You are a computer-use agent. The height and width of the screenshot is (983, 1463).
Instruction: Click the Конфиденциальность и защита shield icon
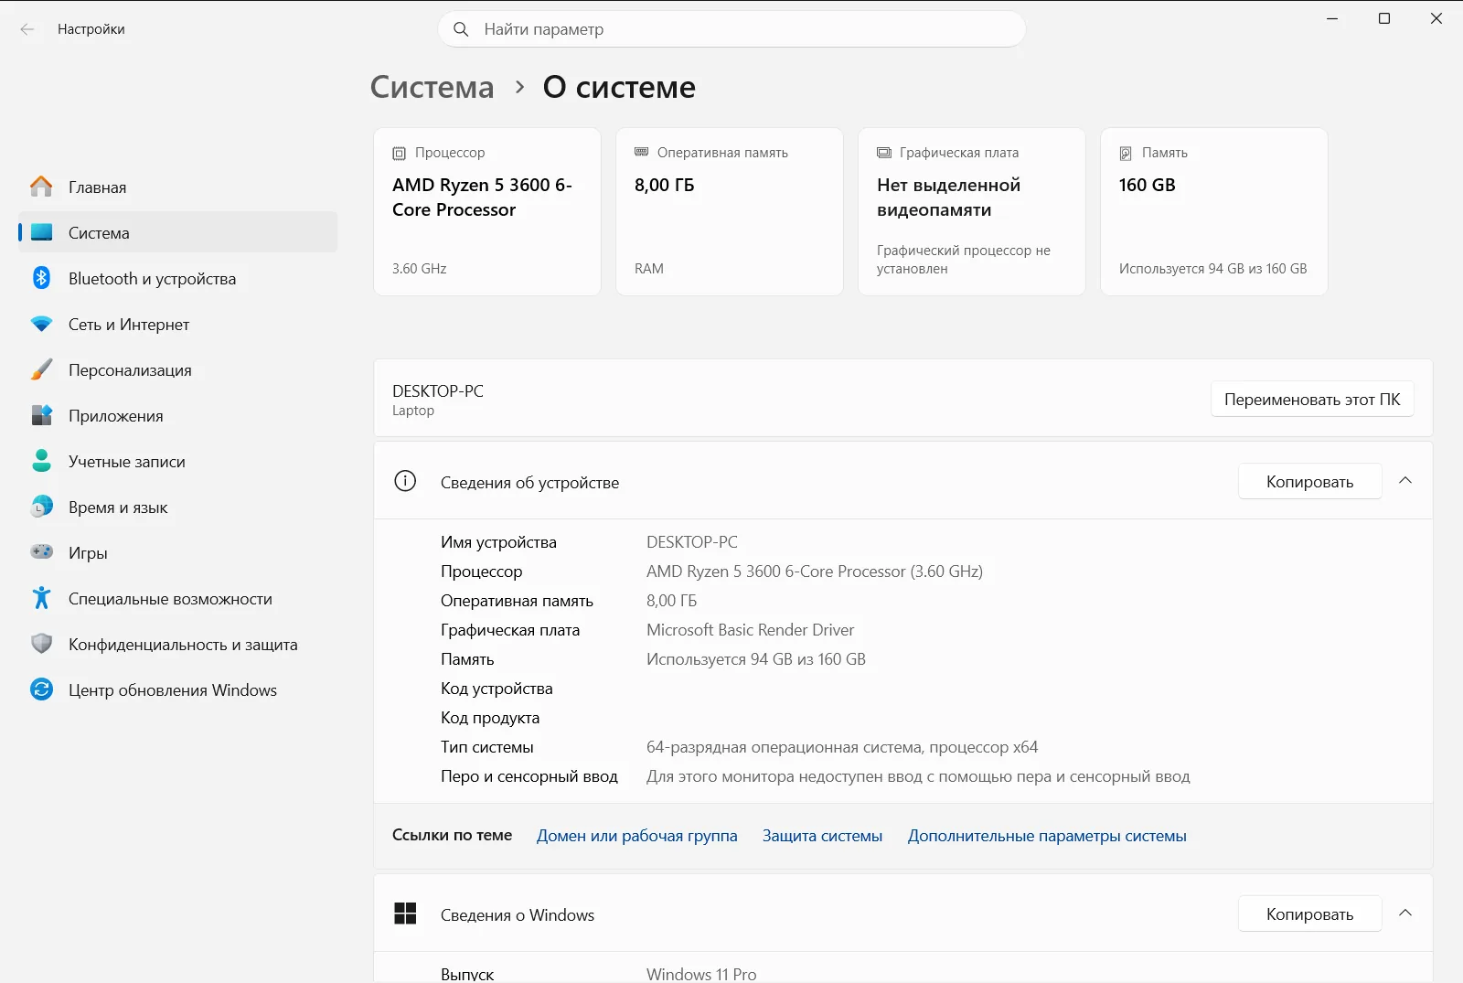pyautogui.click(x=41, y=644)
